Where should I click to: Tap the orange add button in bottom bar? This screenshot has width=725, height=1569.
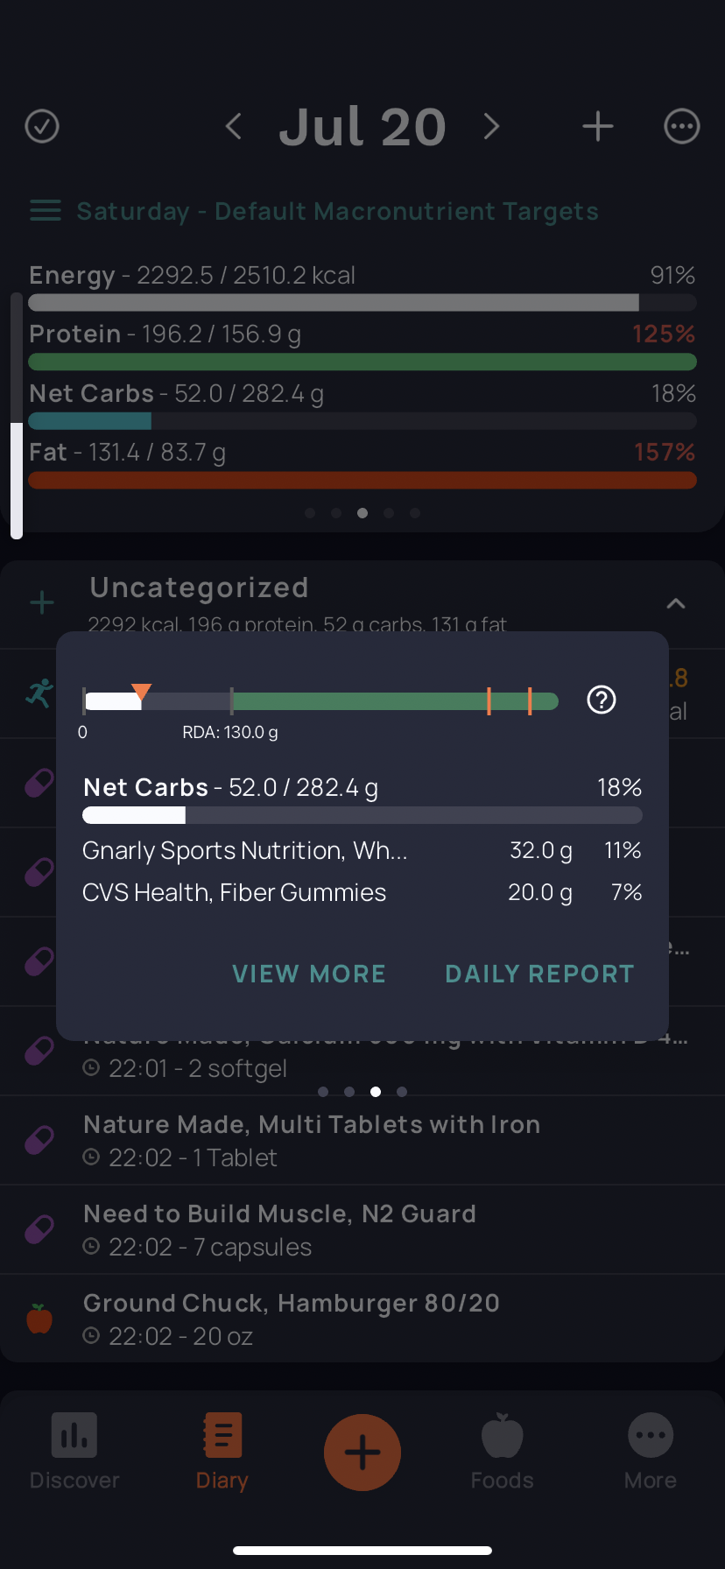click(x=362, y=1453)
